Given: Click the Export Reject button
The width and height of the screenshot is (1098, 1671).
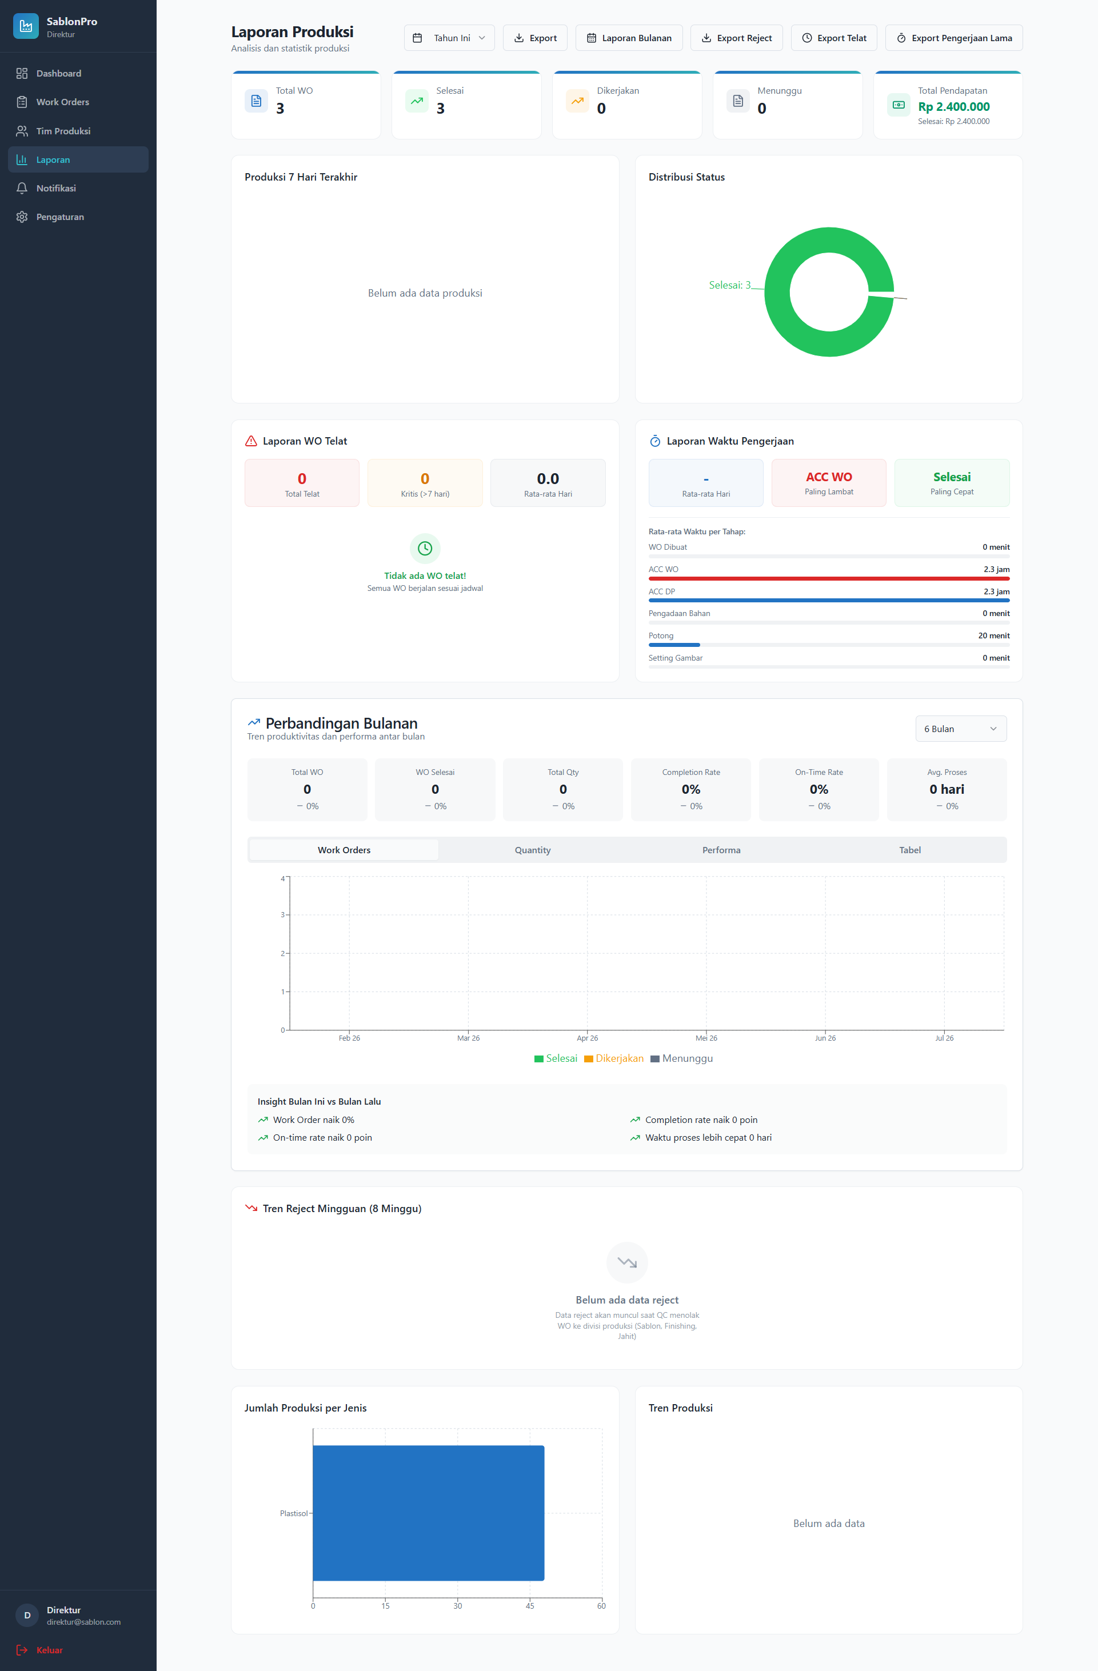Looking at the screenshot, I should click(736, 38).
